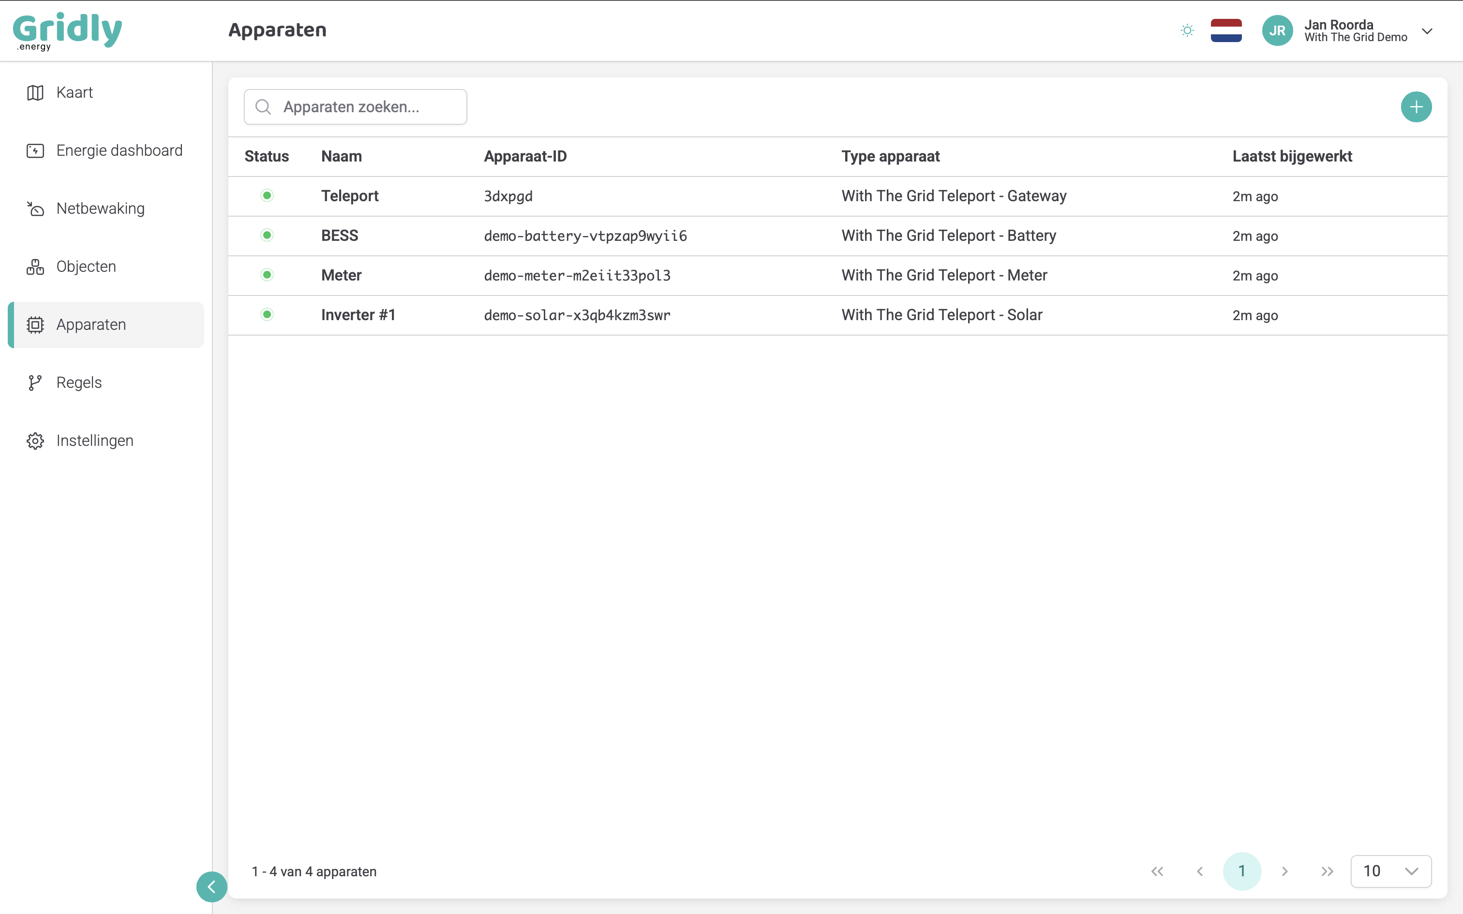Open the rows-per-page dropdown showing 10

click(1390, 871)
